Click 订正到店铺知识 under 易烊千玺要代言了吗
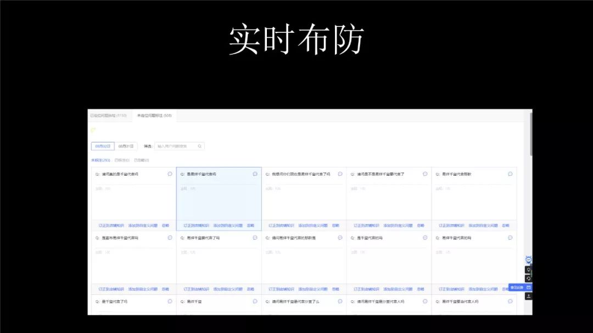The image size is (593, 333). pyautogui.click(x=196, y=289)
